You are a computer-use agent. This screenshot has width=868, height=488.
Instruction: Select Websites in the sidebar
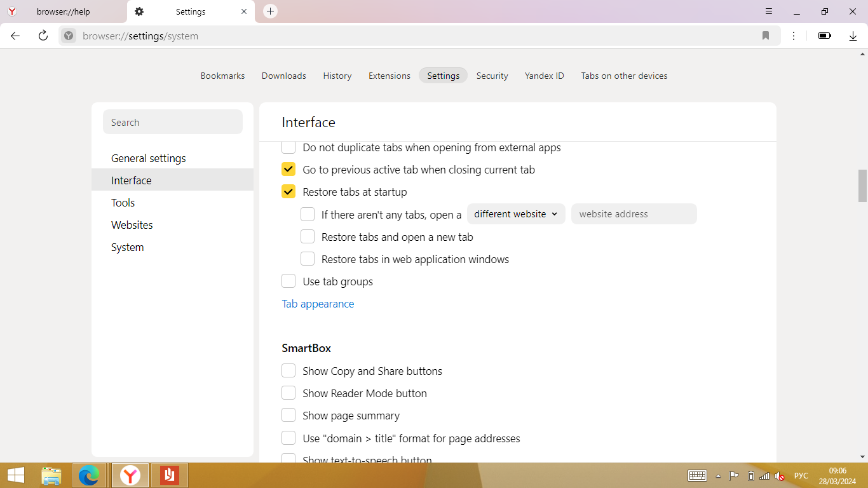(x=172, y=225)
